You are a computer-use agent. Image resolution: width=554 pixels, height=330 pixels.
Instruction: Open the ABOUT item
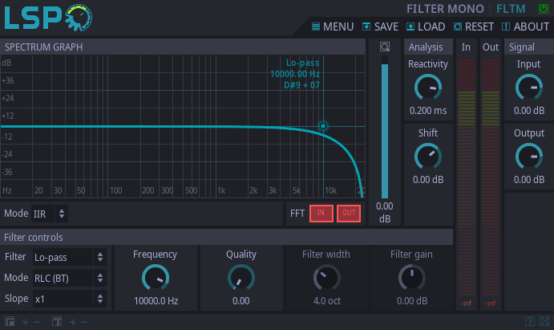(x=525, y=26)
